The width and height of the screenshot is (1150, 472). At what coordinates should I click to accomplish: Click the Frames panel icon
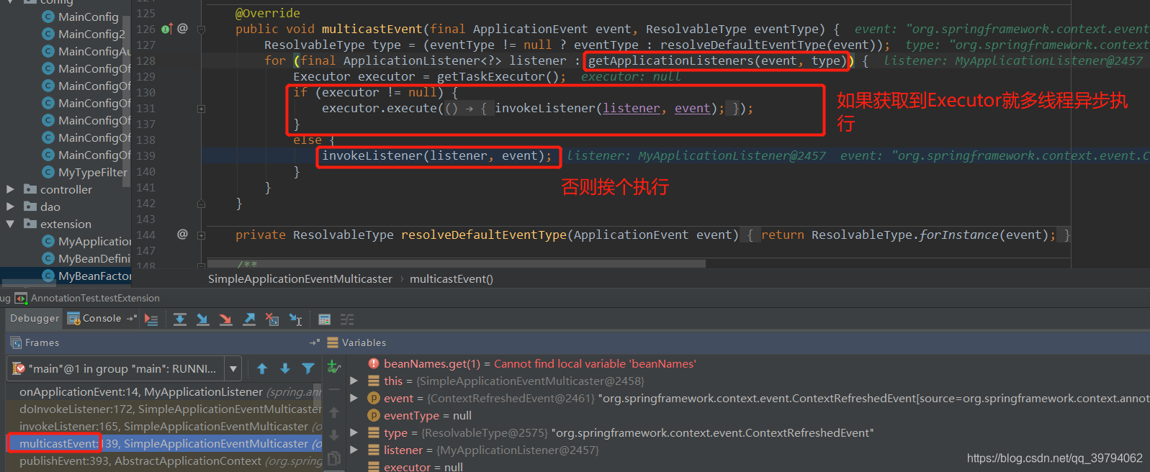coord(16,343)
